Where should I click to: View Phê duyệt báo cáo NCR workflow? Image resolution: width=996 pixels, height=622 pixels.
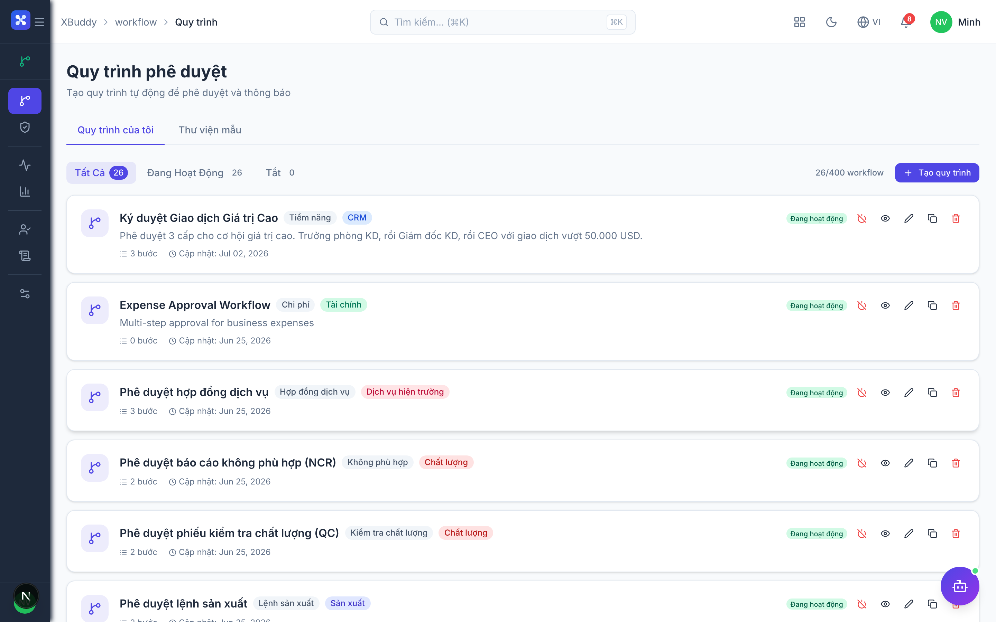[x=885, y=463]
